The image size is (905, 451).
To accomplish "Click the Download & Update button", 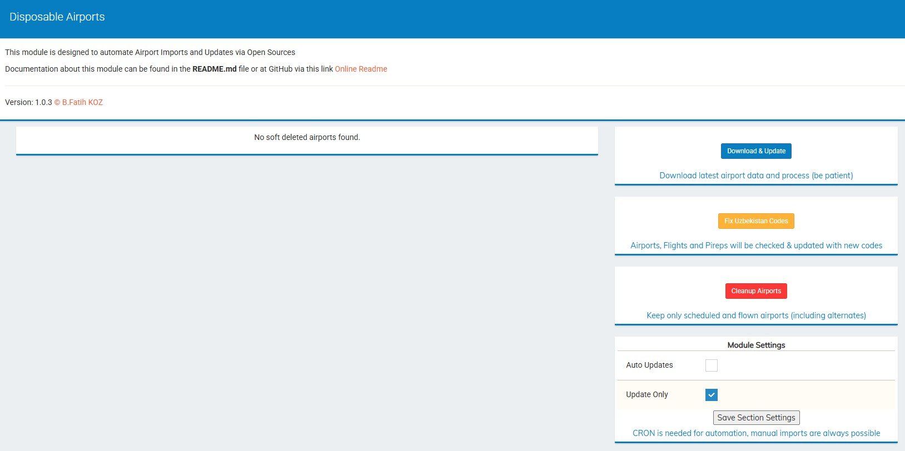I will coord(756,151).
